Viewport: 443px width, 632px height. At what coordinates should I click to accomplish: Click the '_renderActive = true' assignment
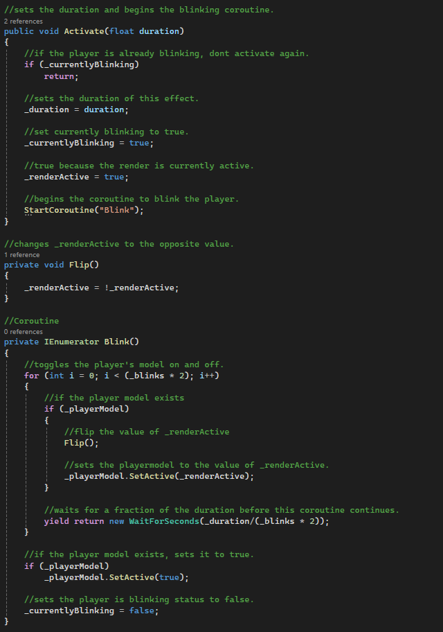[75, 177]
